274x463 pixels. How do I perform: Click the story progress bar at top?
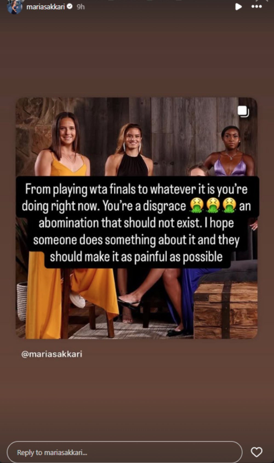click(x=137, y=1)
